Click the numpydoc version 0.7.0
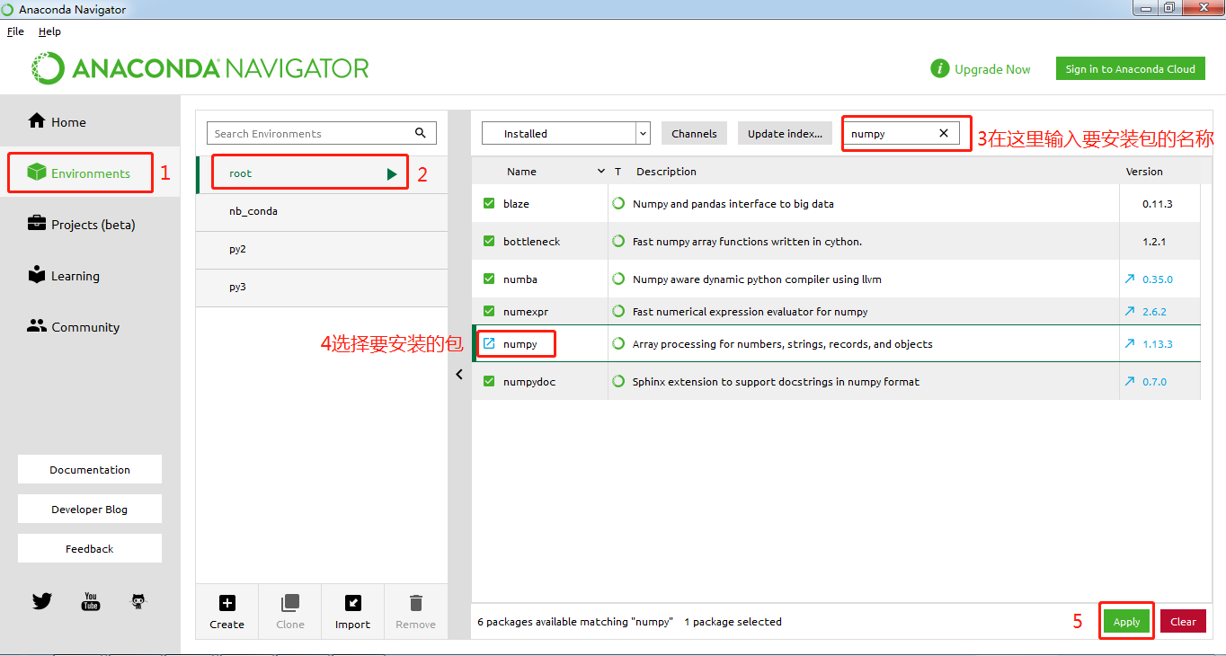1226x656 pixels. pyautogui.click(x=1154, y=382)
